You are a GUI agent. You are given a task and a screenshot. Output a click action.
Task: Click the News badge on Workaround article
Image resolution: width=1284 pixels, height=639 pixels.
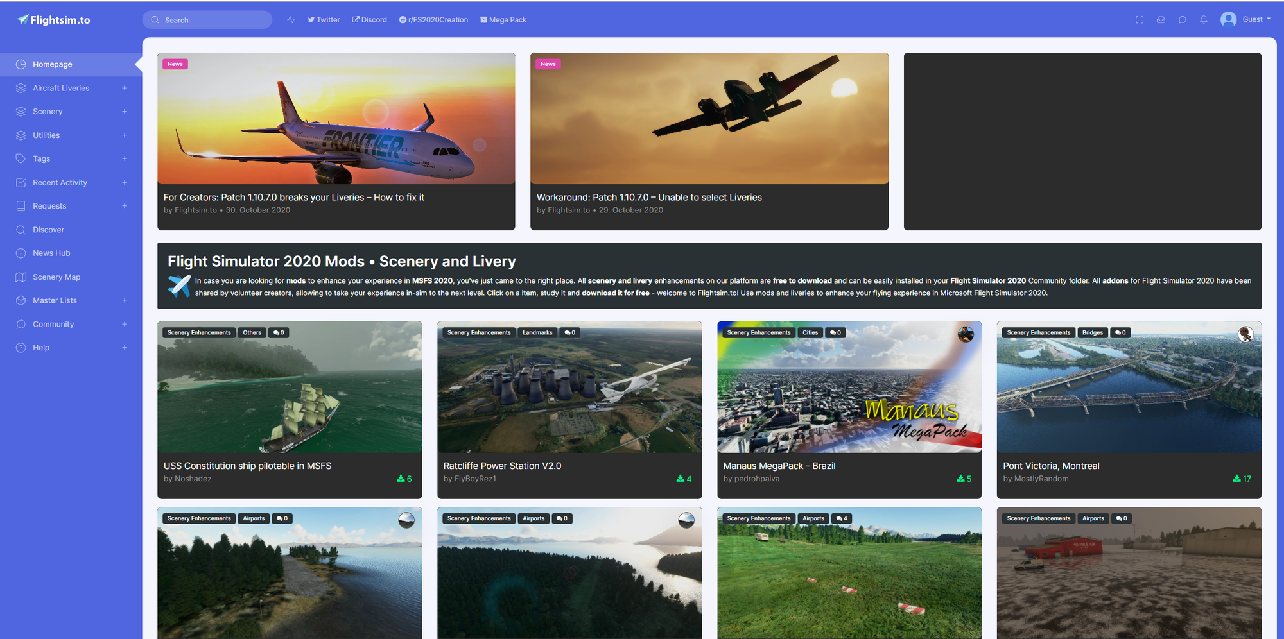[548, 64]
